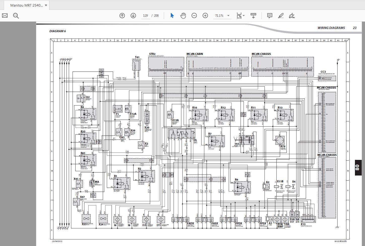This screenshot has height=246, width=365.
Task: Open the find text magnifier tool
Action: click(x=16, y=16)
